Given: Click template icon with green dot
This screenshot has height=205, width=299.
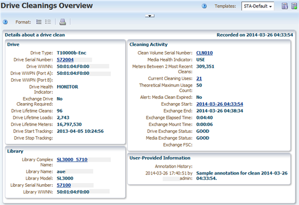Looking at the screenshot, I should pyautogui.click(x=294, y=6).
